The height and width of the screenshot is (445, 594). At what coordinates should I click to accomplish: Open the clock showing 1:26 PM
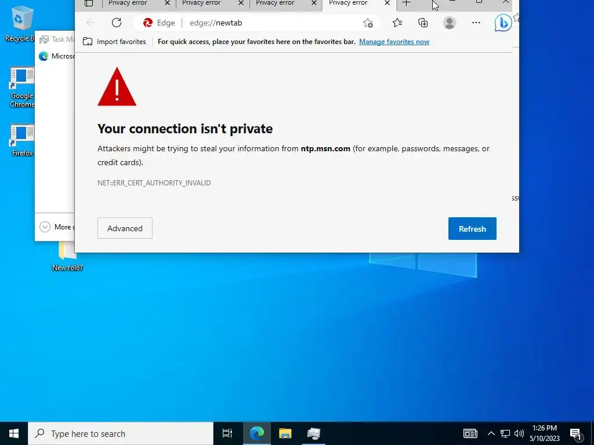pos(544,433)
